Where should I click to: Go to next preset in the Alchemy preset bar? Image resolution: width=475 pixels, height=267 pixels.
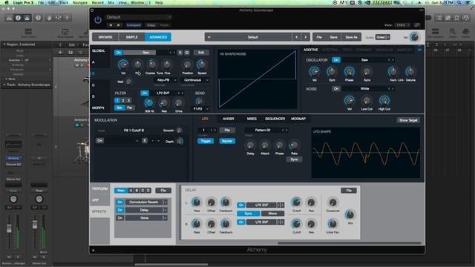tap(305, 37)
